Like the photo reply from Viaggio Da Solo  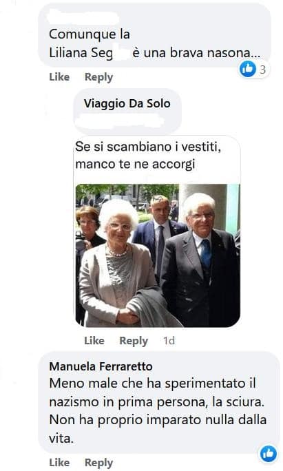[94, 341]
